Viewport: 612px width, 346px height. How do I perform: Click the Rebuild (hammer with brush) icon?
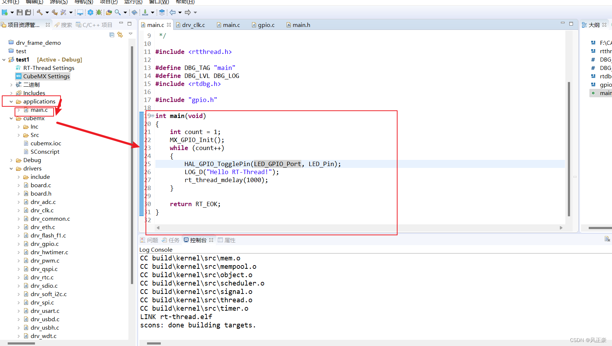pos(55,12)
